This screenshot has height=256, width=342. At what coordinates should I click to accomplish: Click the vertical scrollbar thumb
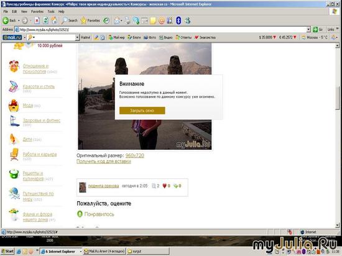click(x=338, y=98)
